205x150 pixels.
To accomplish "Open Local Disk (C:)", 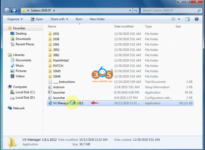I will tap(25, 92).
